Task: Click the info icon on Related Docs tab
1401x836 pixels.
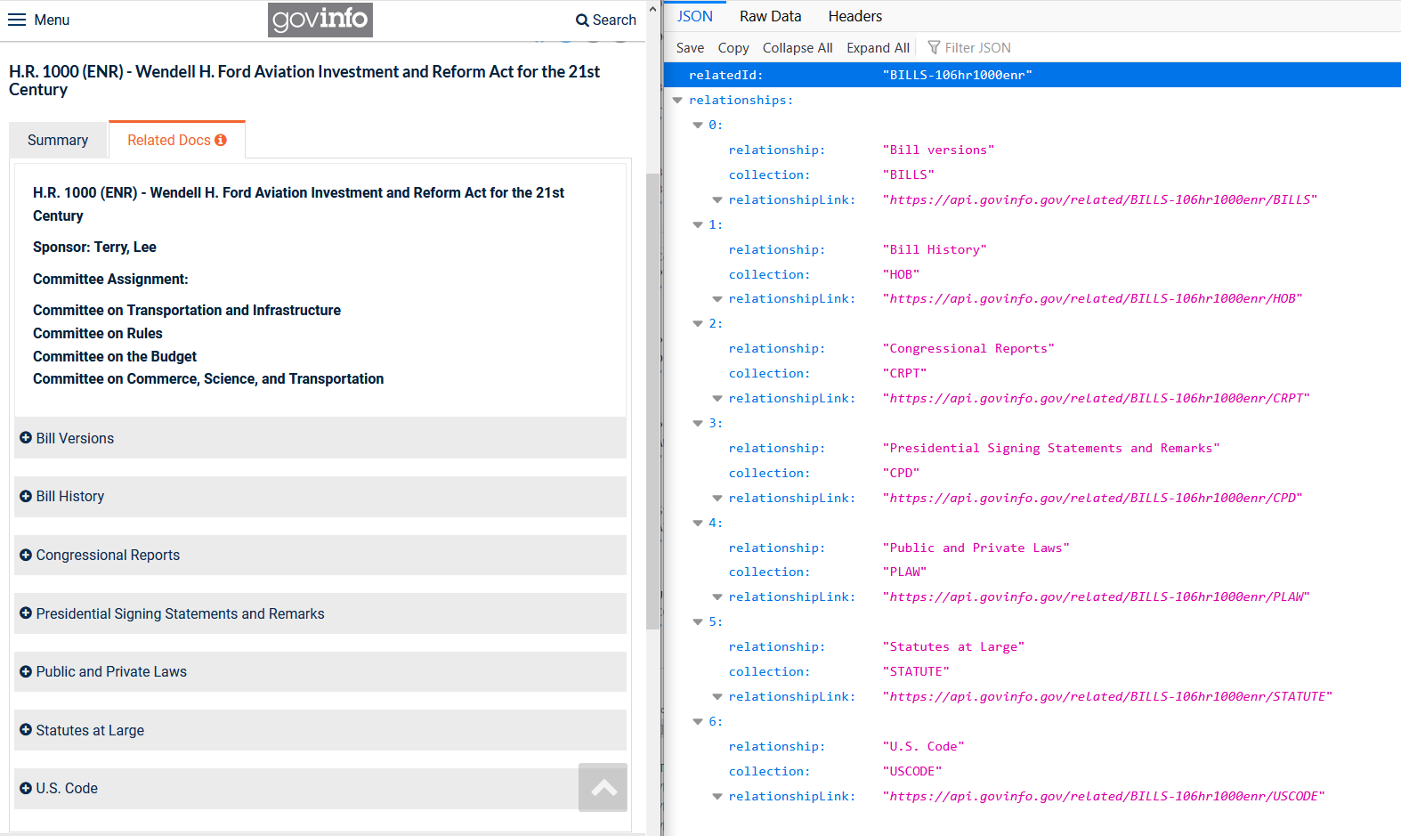Action: [221, 140]
